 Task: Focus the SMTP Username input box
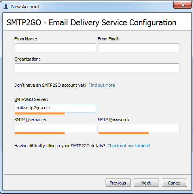55,128
